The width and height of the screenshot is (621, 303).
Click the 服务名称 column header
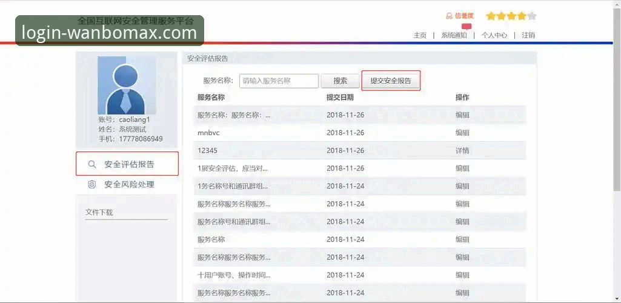click(x=211, y=98)
